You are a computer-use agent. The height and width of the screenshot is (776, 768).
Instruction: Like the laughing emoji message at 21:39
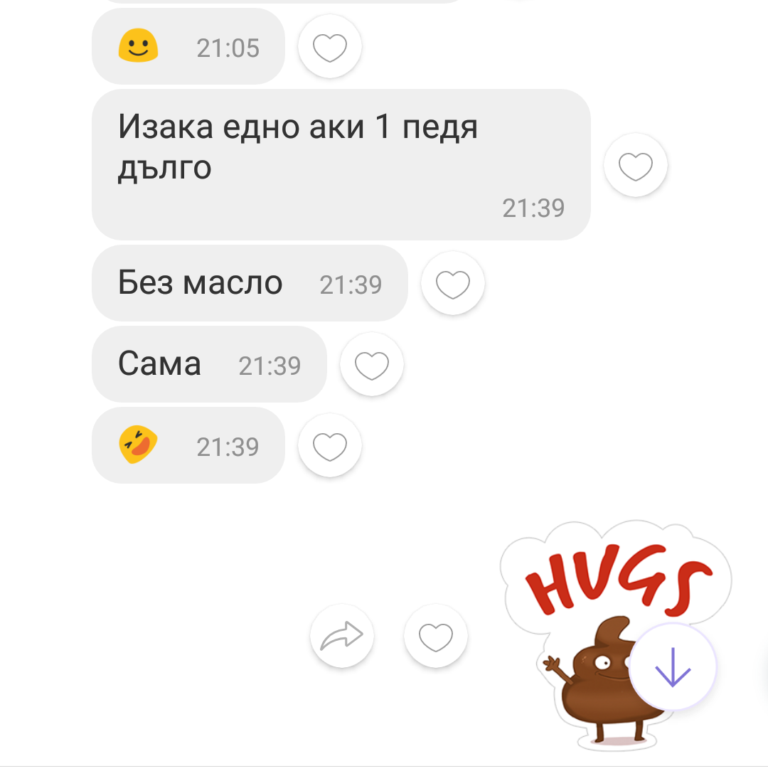329,445
